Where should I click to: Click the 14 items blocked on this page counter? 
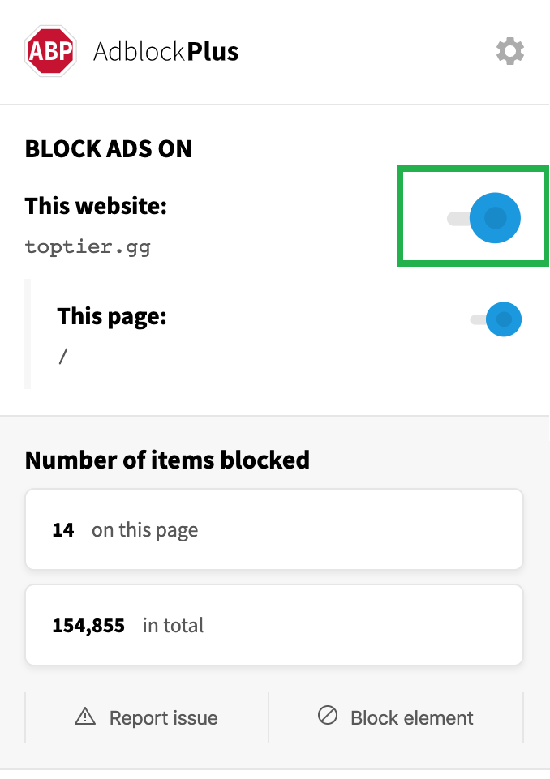click(x=274, y=529)
